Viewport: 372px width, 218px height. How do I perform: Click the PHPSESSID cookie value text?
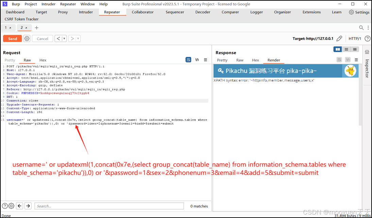coord(65,93)
